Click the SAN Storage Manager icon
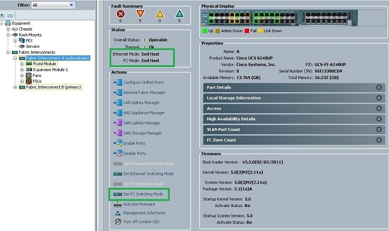The width and height of the screenshot is (389, 231). [x=118, y=133]
